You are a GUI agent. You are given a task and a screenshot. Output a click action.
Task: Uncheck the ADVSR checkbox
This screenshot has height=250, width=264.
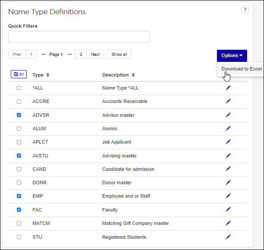(x=19, y=115)
